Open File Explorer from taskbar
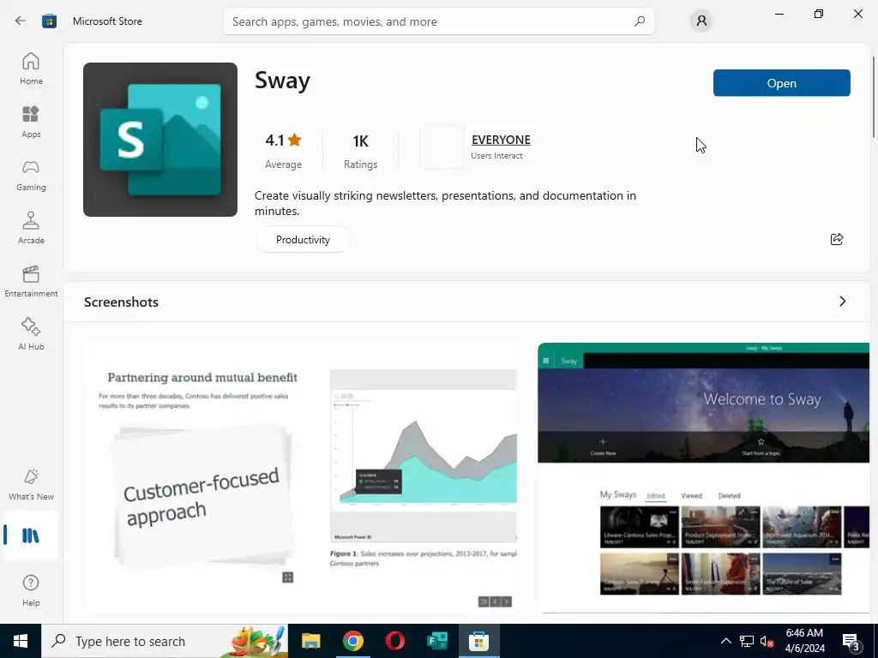This screenshot has height=658, width=878. click(x=310, y=641)
